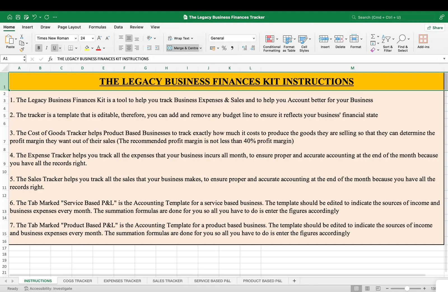
Task: Toggle Underline formatting
Action: click(54, 48)
